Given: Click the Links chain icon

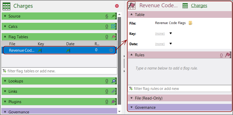Looking at the screenshot, I should tap(114, 91).
